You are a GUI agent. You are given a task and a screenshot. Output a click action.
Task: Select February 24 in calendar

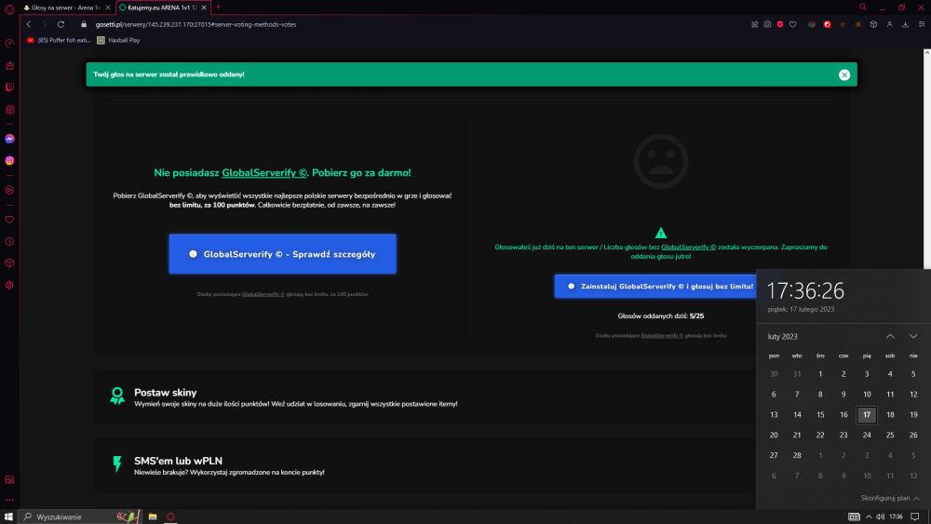[x=867, y=435]
